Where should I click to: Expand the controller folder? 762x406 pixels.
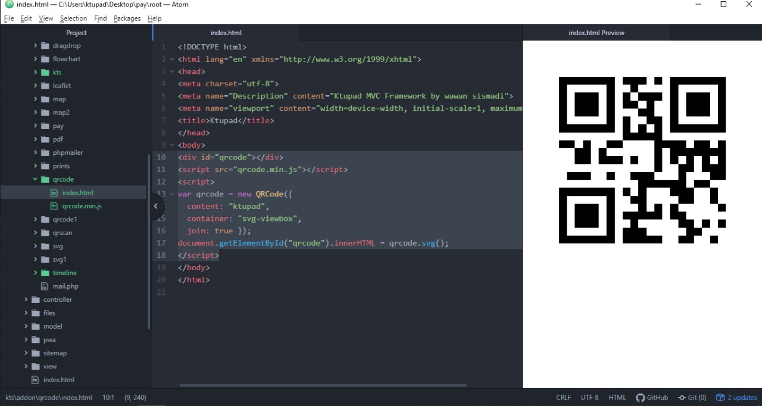[x=26, y=299]
